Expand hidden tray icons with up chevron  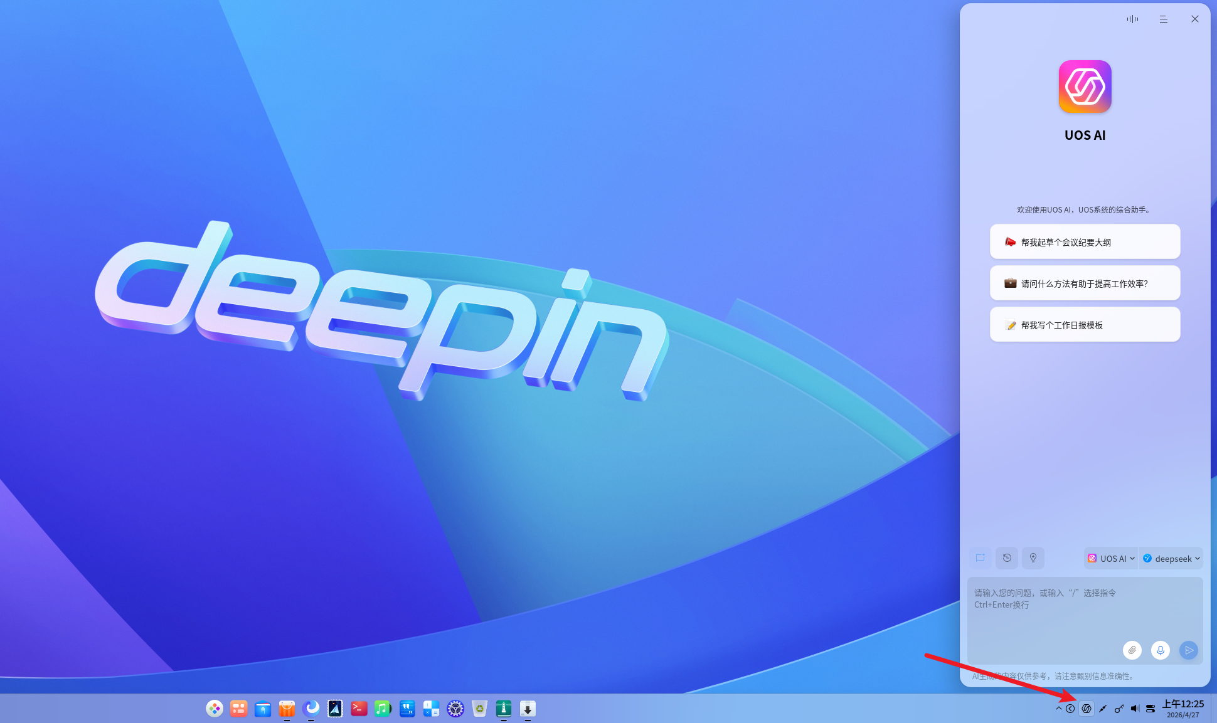[x=1059, y=709]
